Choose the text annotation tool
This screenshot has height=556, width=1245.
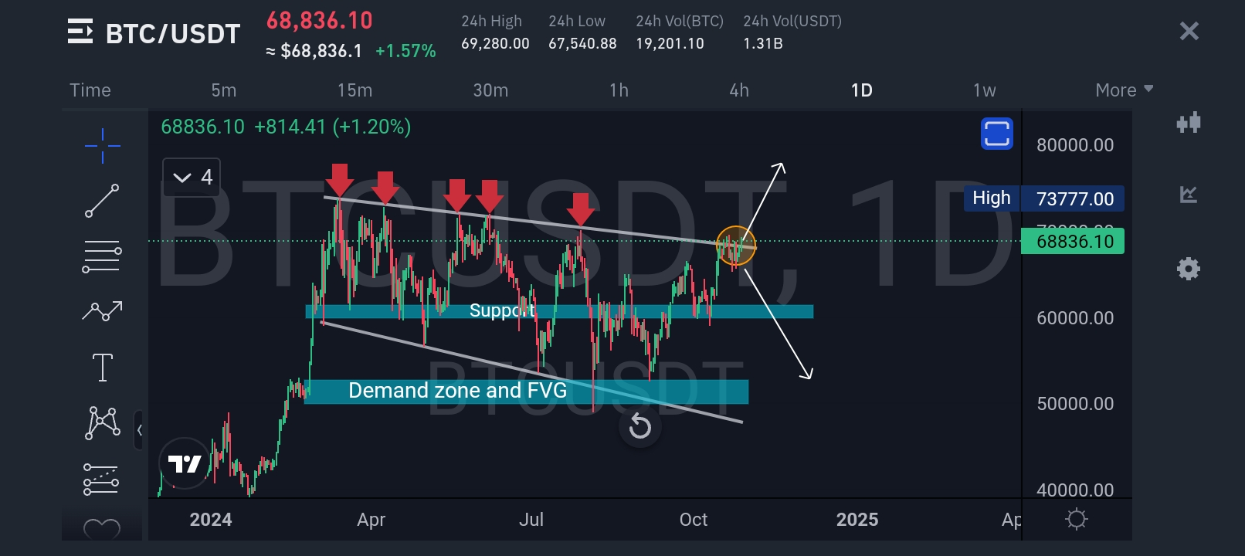pos(102,367)
